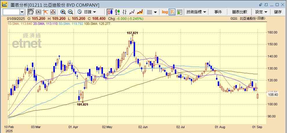Toggle the data legend display button
Screen dimensions: 287x133
tap(172, 12)
